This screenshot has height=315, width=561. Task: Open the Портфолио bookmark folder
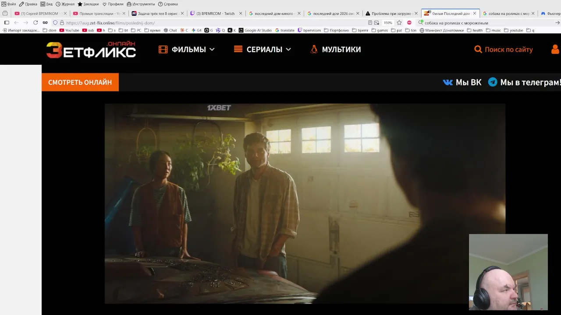pos(336,31)
